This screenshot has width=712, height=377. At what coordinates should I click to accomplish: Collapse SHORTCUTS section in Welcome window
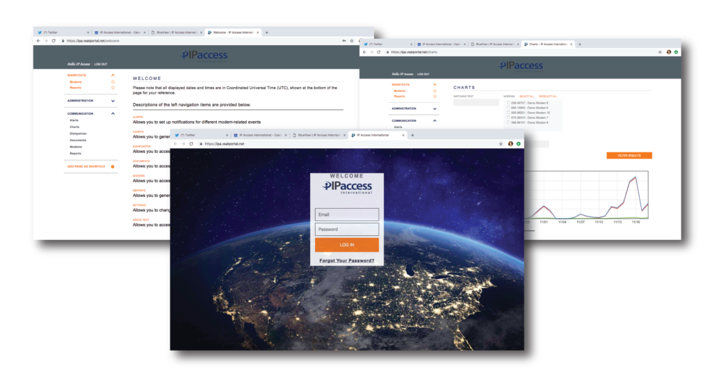(x=113, y=75)
